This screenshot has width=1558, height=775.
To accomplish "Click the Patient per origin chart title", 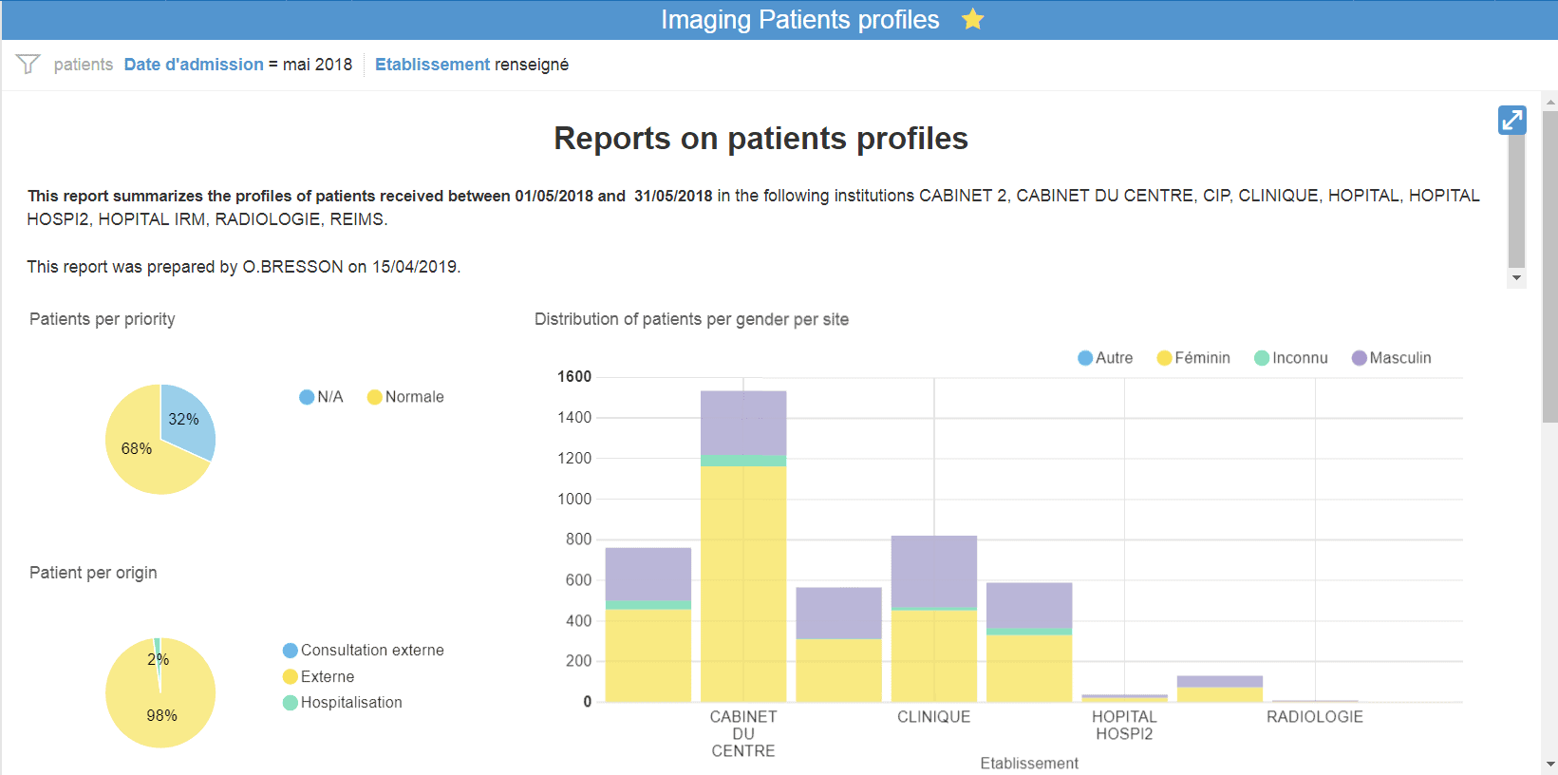I will click(93, 573).
